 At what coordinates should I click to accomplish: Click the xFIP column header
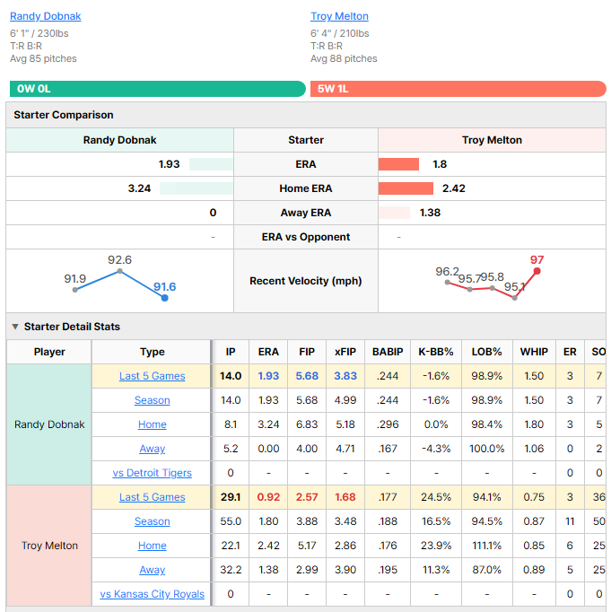345,352
